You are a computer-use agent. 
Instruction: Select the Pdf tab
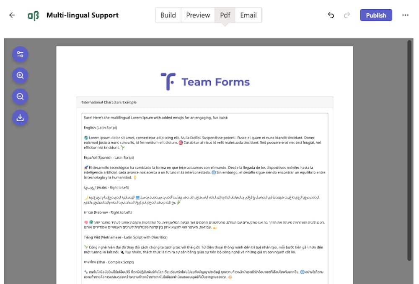[x=225, y=15]
